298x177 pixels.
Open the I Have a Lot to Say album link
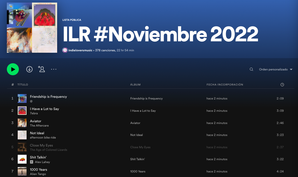(x=143, y=111)
